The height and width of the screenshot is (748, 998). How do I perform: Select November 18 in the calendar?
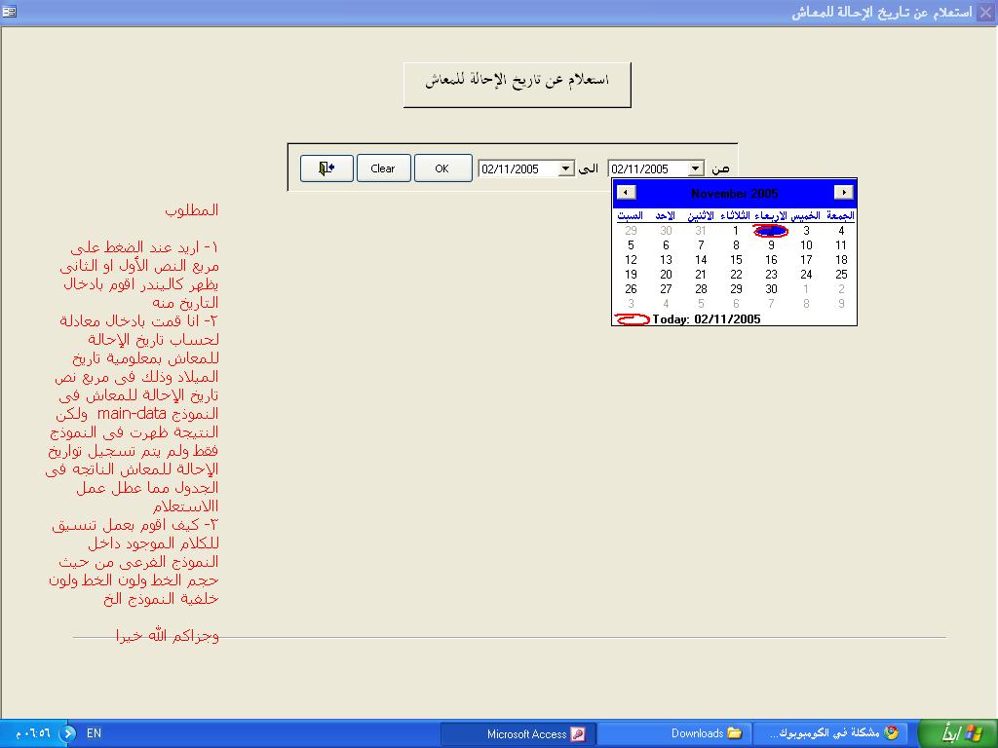point(841,260)
